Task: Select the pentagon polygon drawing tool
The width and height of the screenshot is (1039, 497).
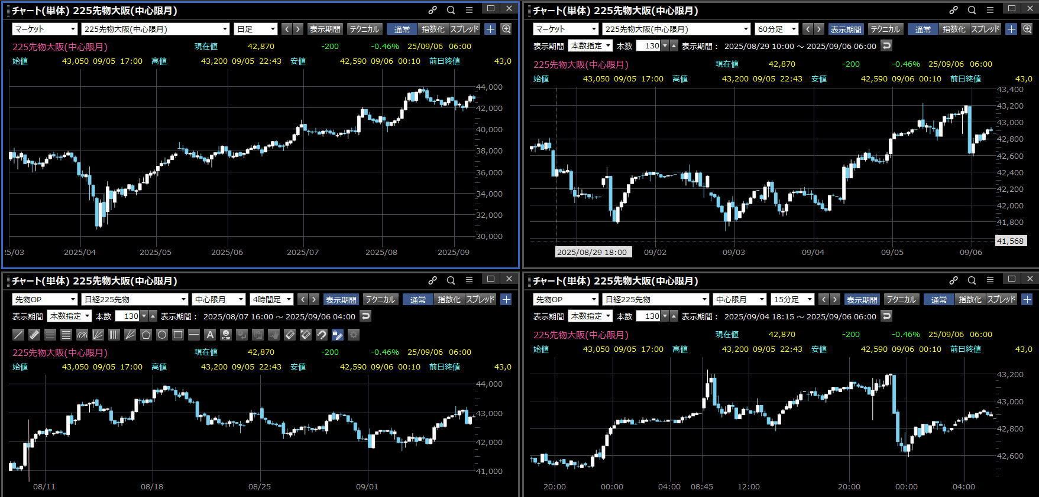Action: tap(145, 335)
